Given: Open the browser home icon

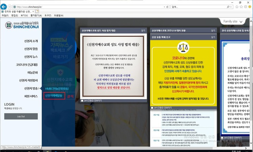Looking at the screenshot, I should [x=237, y=7].
